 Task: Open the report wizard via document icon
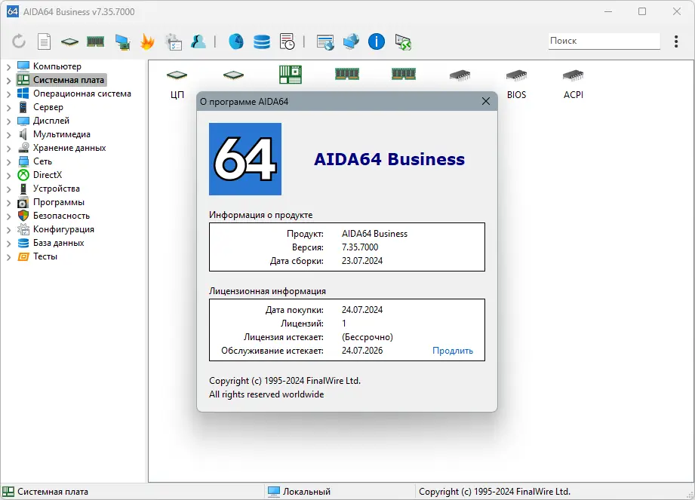pos(44,41)
